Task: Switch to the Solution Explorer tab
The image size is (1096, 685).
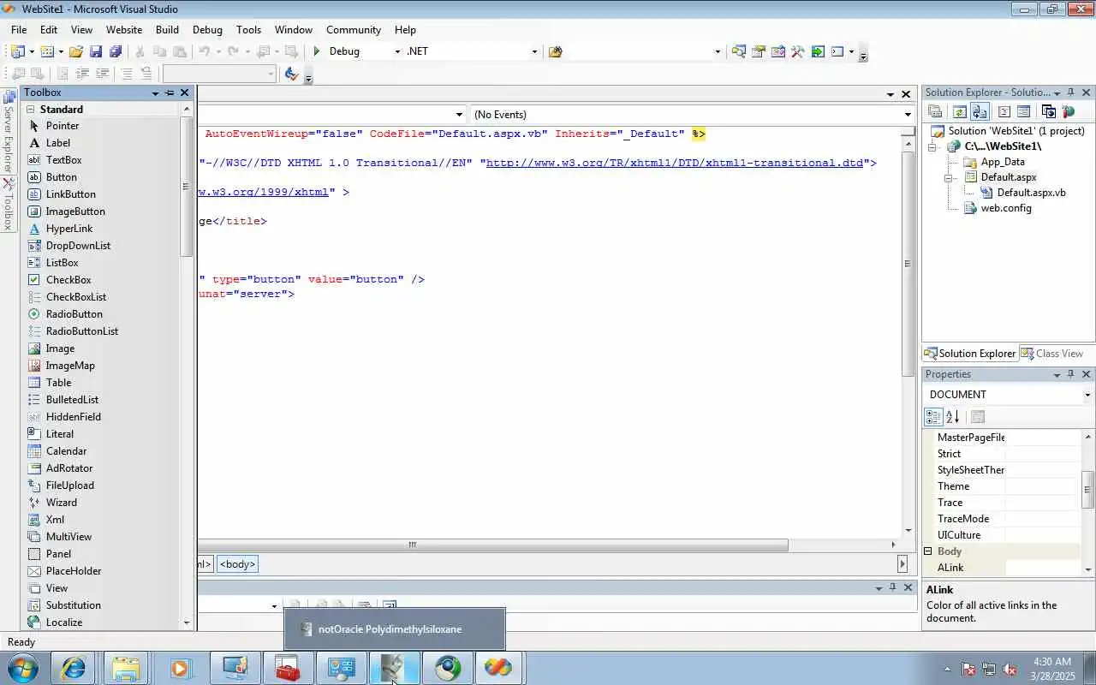Action: point(969,354)
